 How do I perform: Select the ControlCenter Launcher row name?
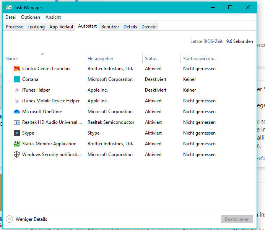point(47,69)
